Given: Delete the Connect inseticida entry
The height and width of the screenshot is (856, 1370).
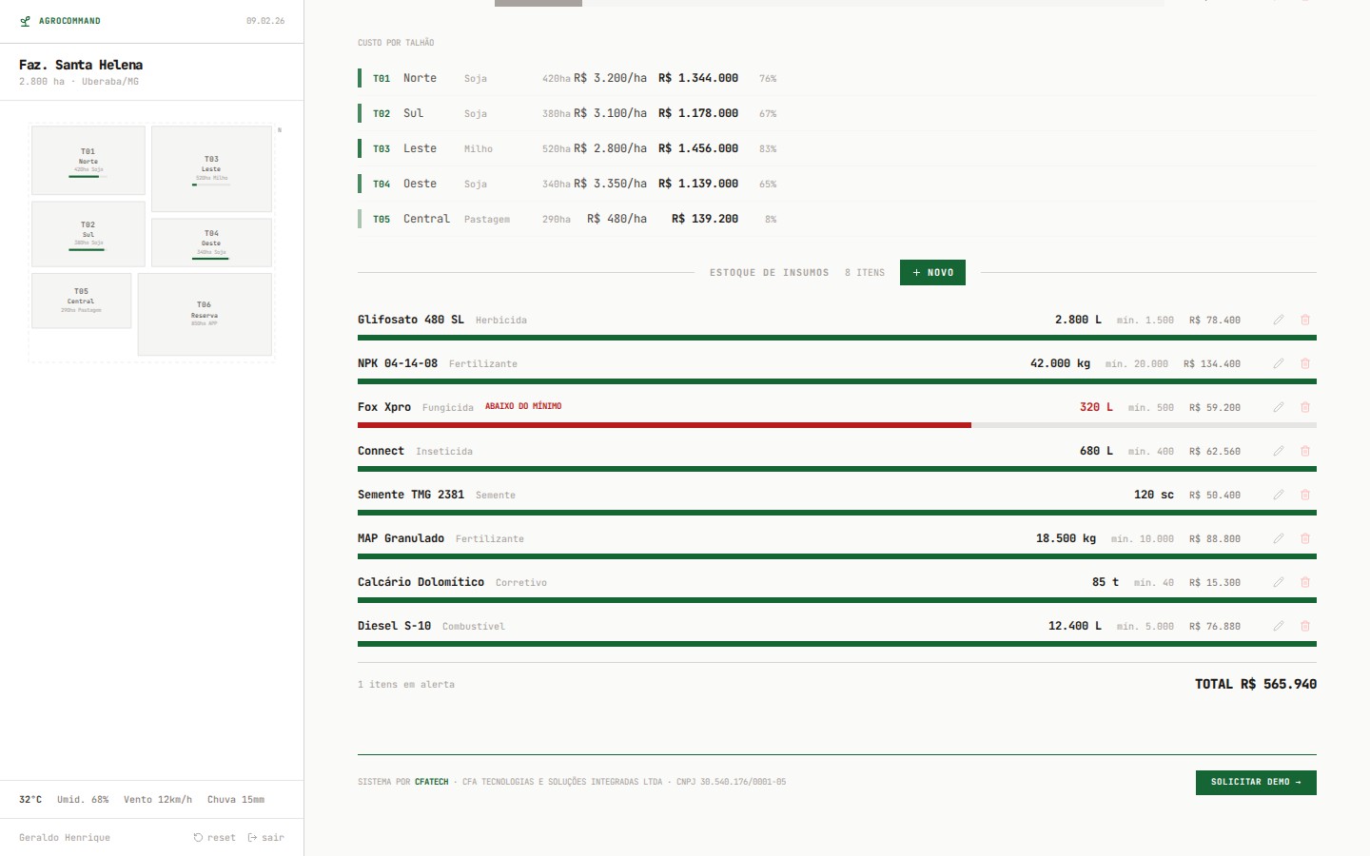Looking at the screenshot, I should click(1304, 451).
